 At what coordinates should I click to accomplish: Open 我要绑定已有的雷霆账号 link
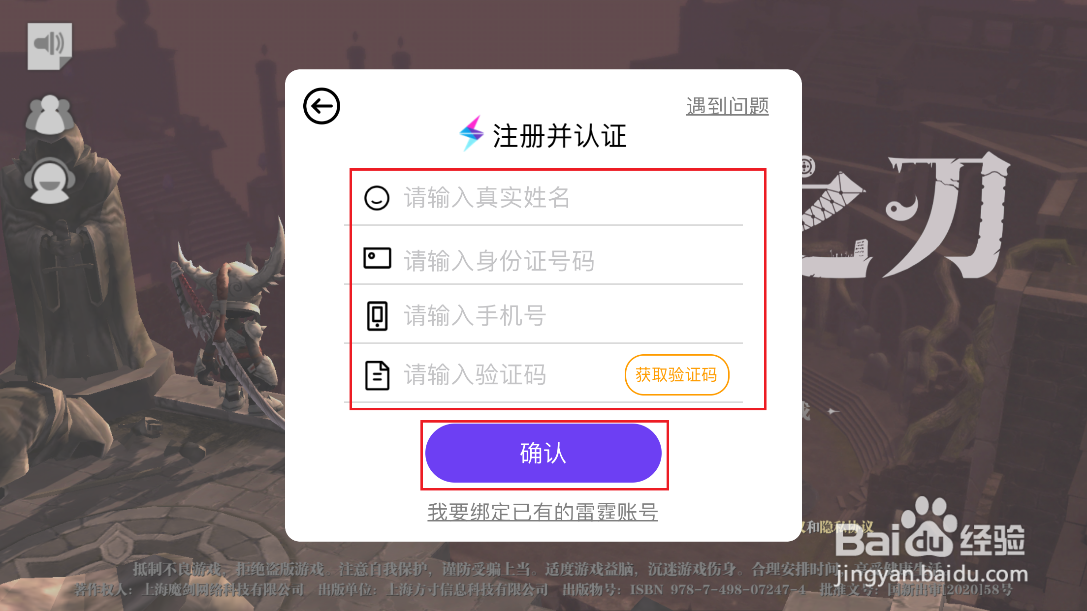pos(543,512)
